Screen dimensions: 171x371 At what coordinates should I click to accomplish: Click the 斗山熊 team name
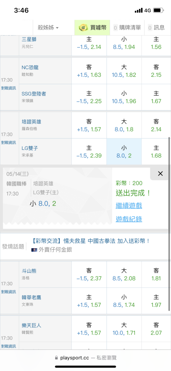(x=29, y=271)
